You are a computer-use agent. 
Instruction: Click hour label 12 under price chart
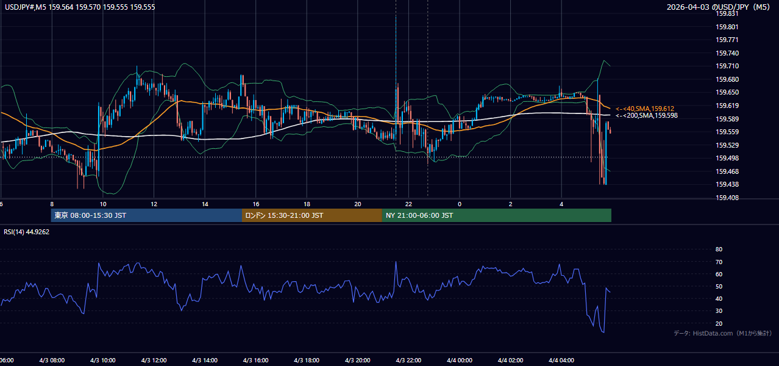tap(154, 204)
